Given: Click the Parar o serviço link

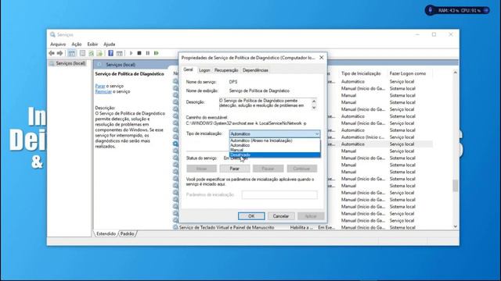Looking at the screenshot, I should 100,86.
